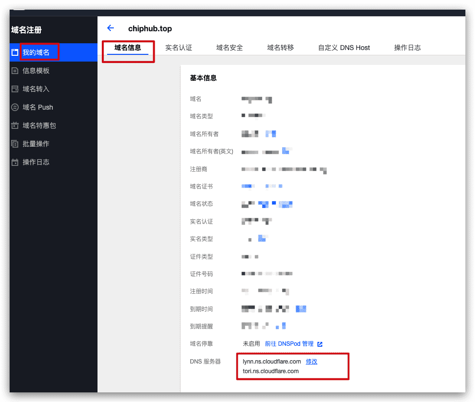Click the external link icon after DNSPod 管理
Viewport: 475px width, 402px height.
click(320, 344)
